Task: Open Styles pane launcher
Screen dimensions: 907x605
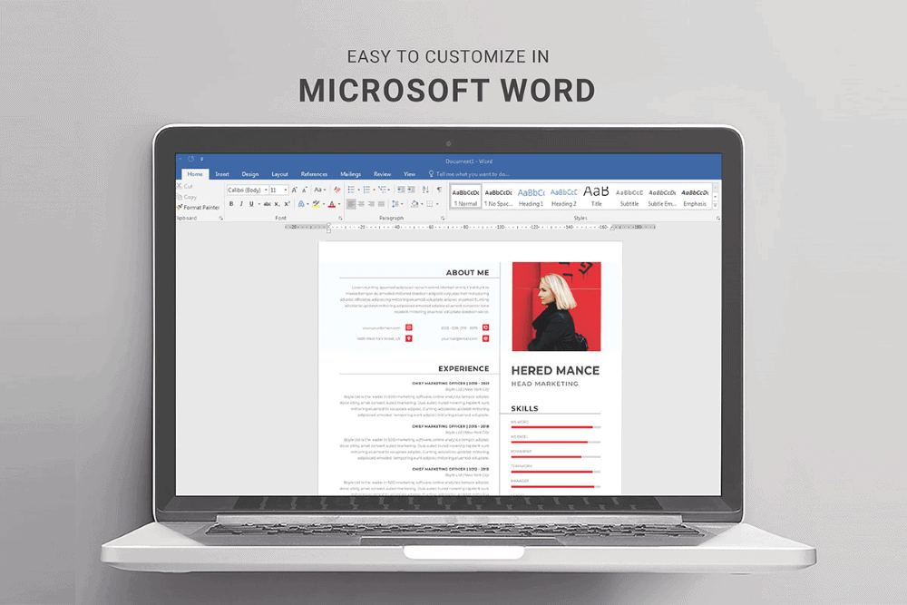Action: click(x=717, y=218)
